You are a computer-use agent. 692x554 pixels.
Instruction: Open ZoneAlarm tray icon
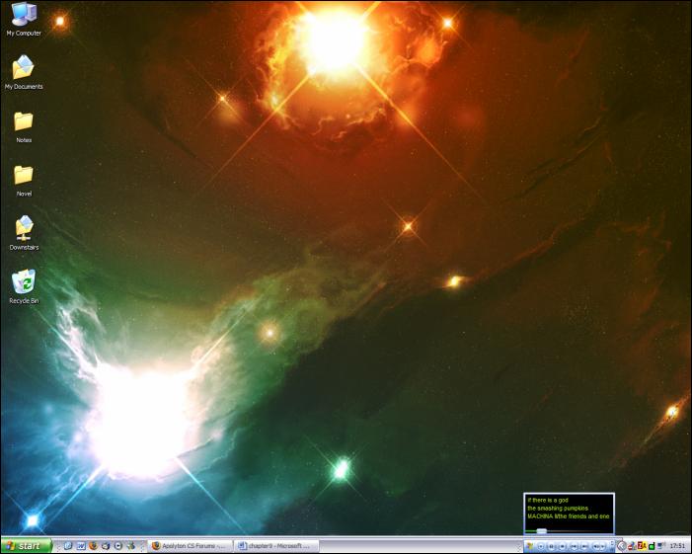[641, 545]
